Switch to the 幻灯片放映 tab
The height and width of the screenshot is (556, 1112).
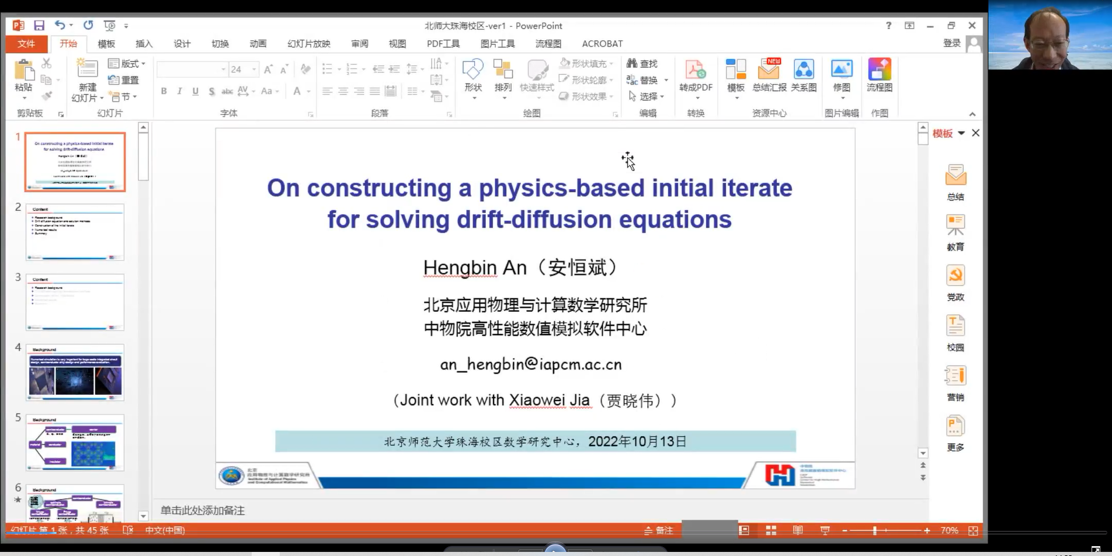(x=308, y=44)
